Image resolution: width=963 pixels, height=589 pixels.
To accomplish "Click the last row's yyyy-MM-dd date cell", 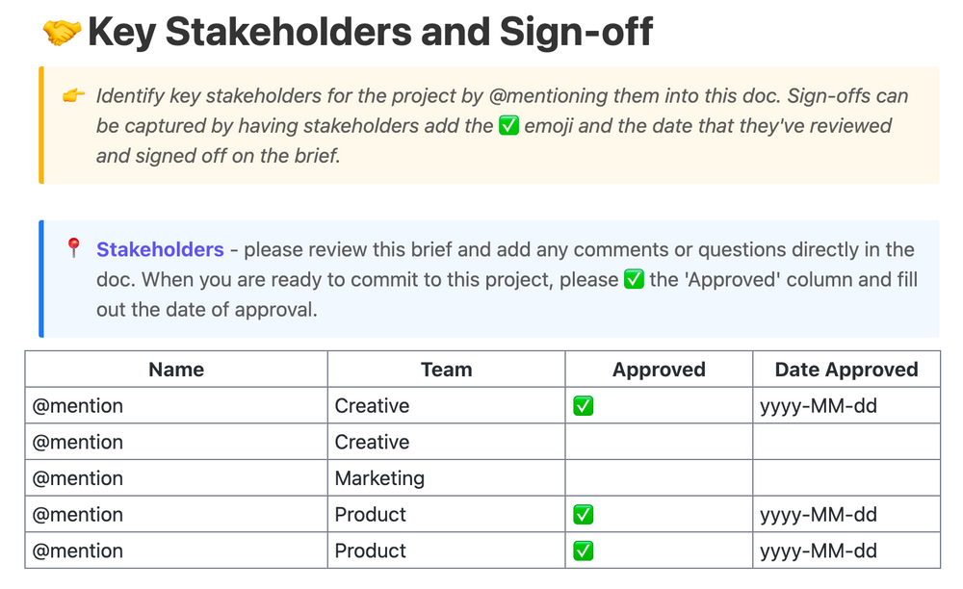I will (x=819, y=551).
